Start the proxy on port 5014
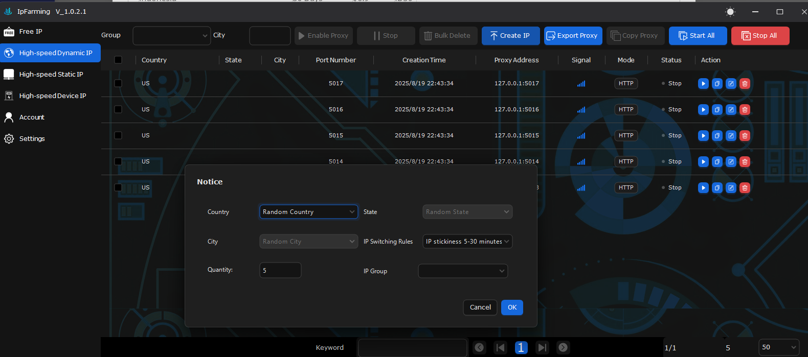Viewport: 808px width, 357px height. (703, 161)
